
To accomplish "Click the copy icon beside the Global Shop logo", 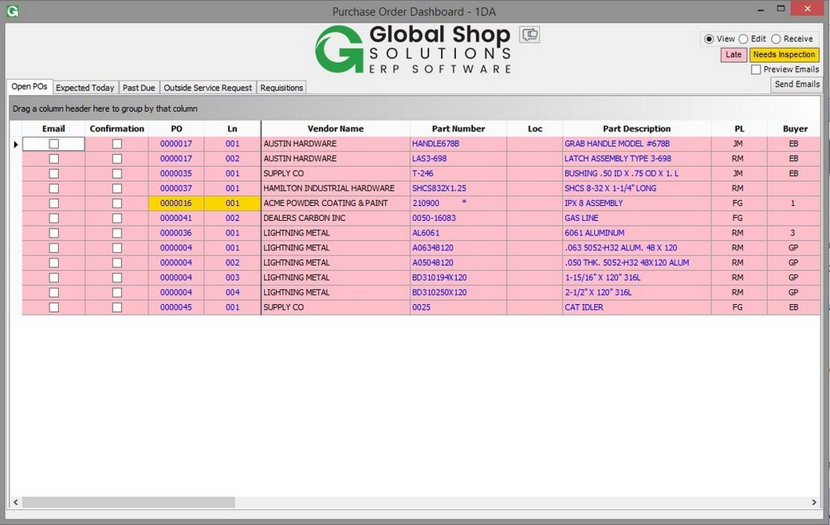I will pos(529,34).
